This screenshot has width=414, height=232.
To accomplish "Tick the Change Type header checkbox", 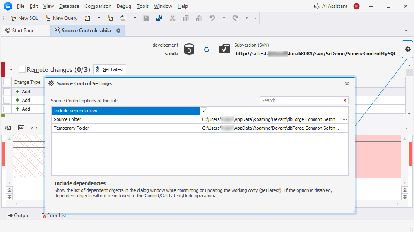I will pyautogui.click(x=7, y=82).
